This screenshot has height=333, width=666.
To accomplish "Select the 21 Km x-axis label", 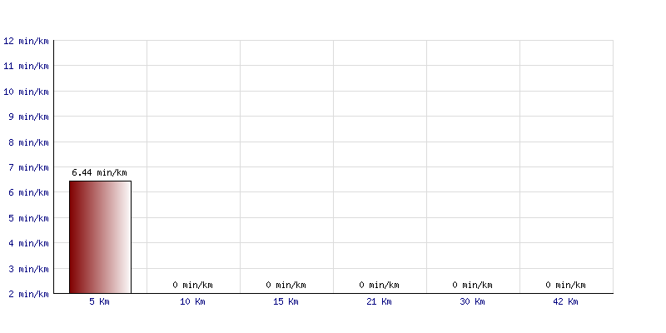I will tap(379, 301).
